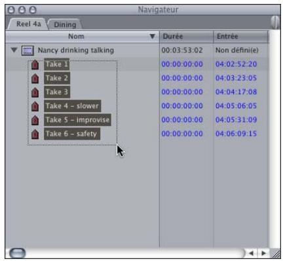Viewport: 283px width, 261px height.
Task: Click the marker icon beside Take 5 – improvise
Action: 35,120
